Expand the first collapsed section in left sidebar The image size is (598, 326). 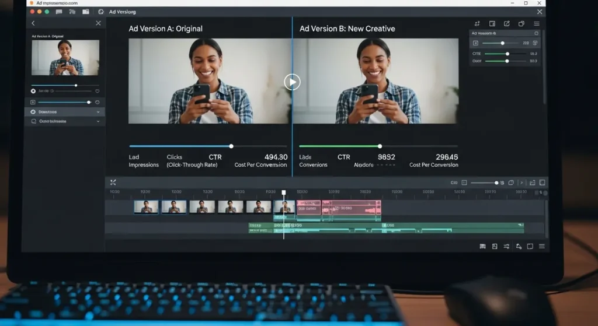(64, 111)
